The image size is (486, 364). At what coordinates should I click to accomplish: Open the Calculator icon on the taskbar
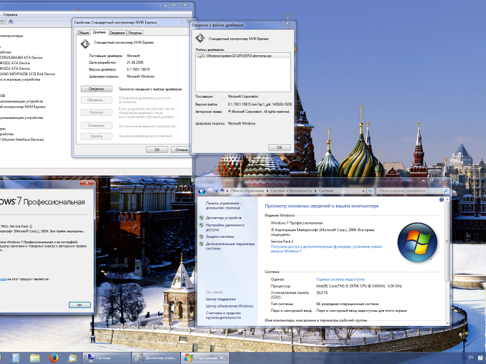pos(16,358)
